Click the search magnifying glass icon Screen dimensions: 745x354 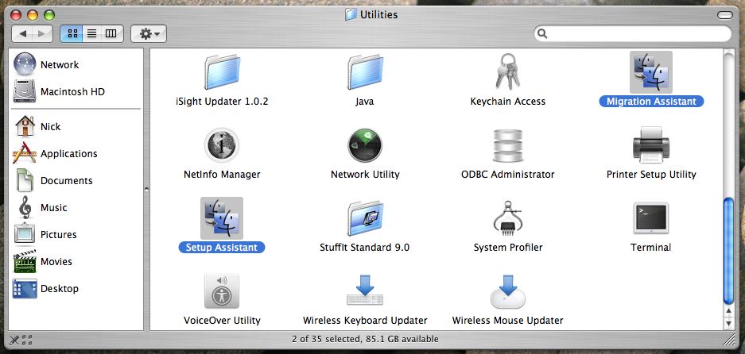click(542, 33)
